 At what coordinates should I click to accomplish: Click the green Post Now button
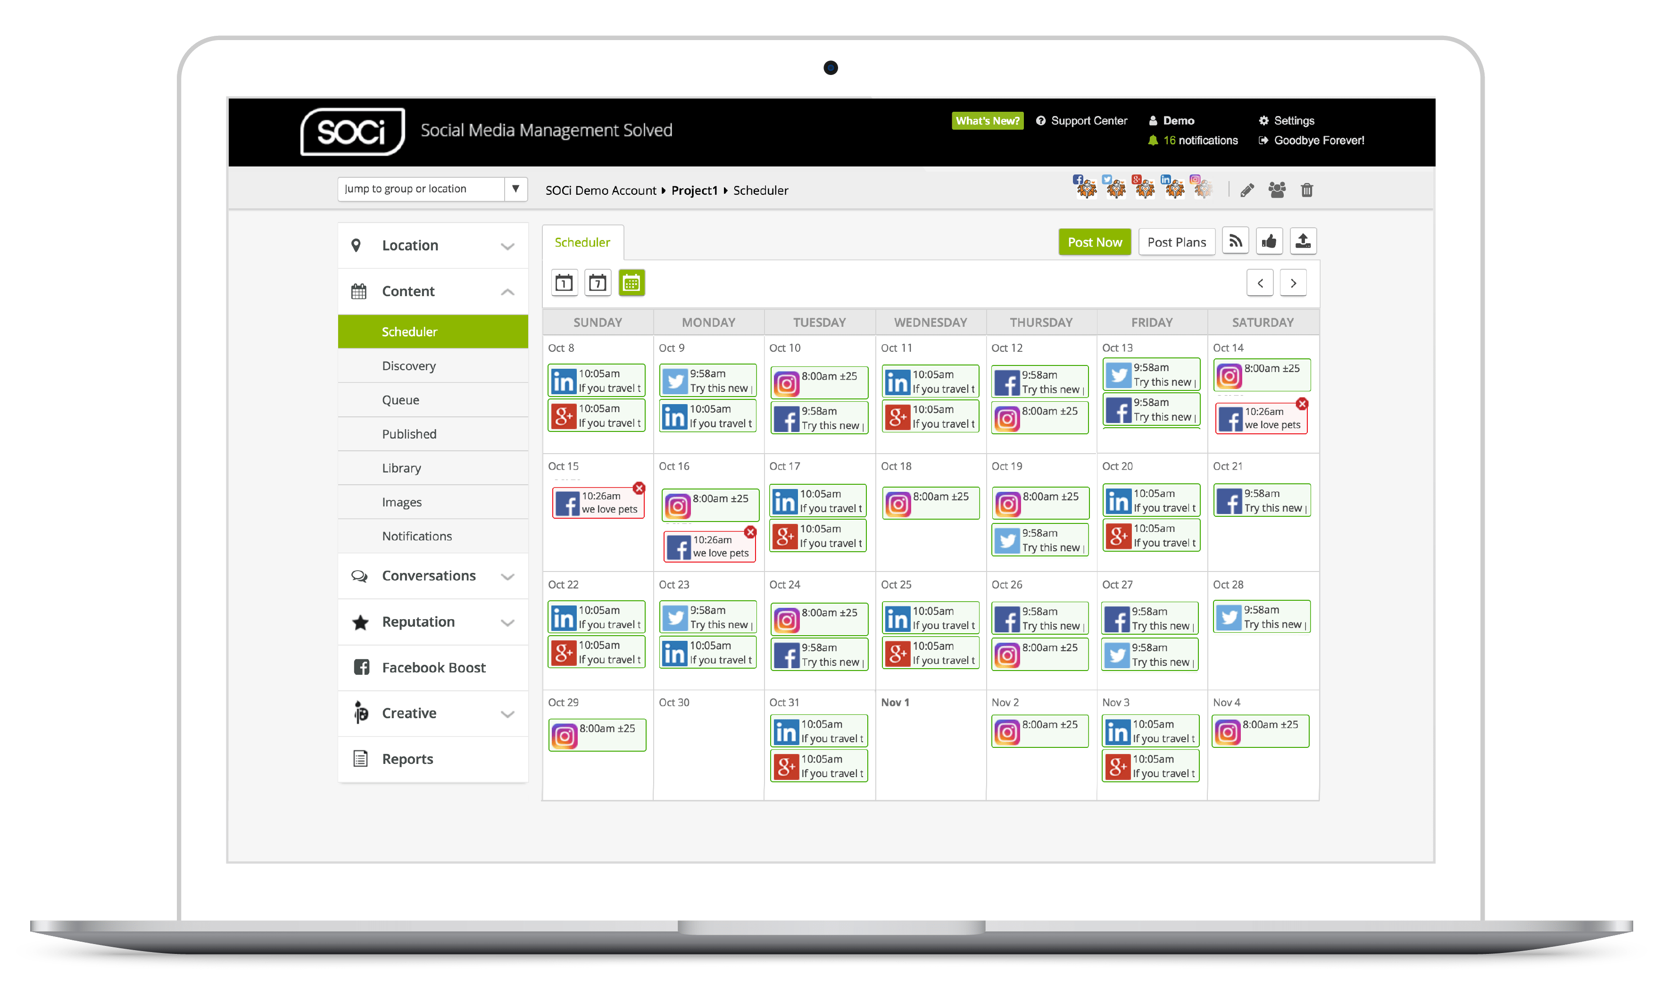click(1094, 242)
